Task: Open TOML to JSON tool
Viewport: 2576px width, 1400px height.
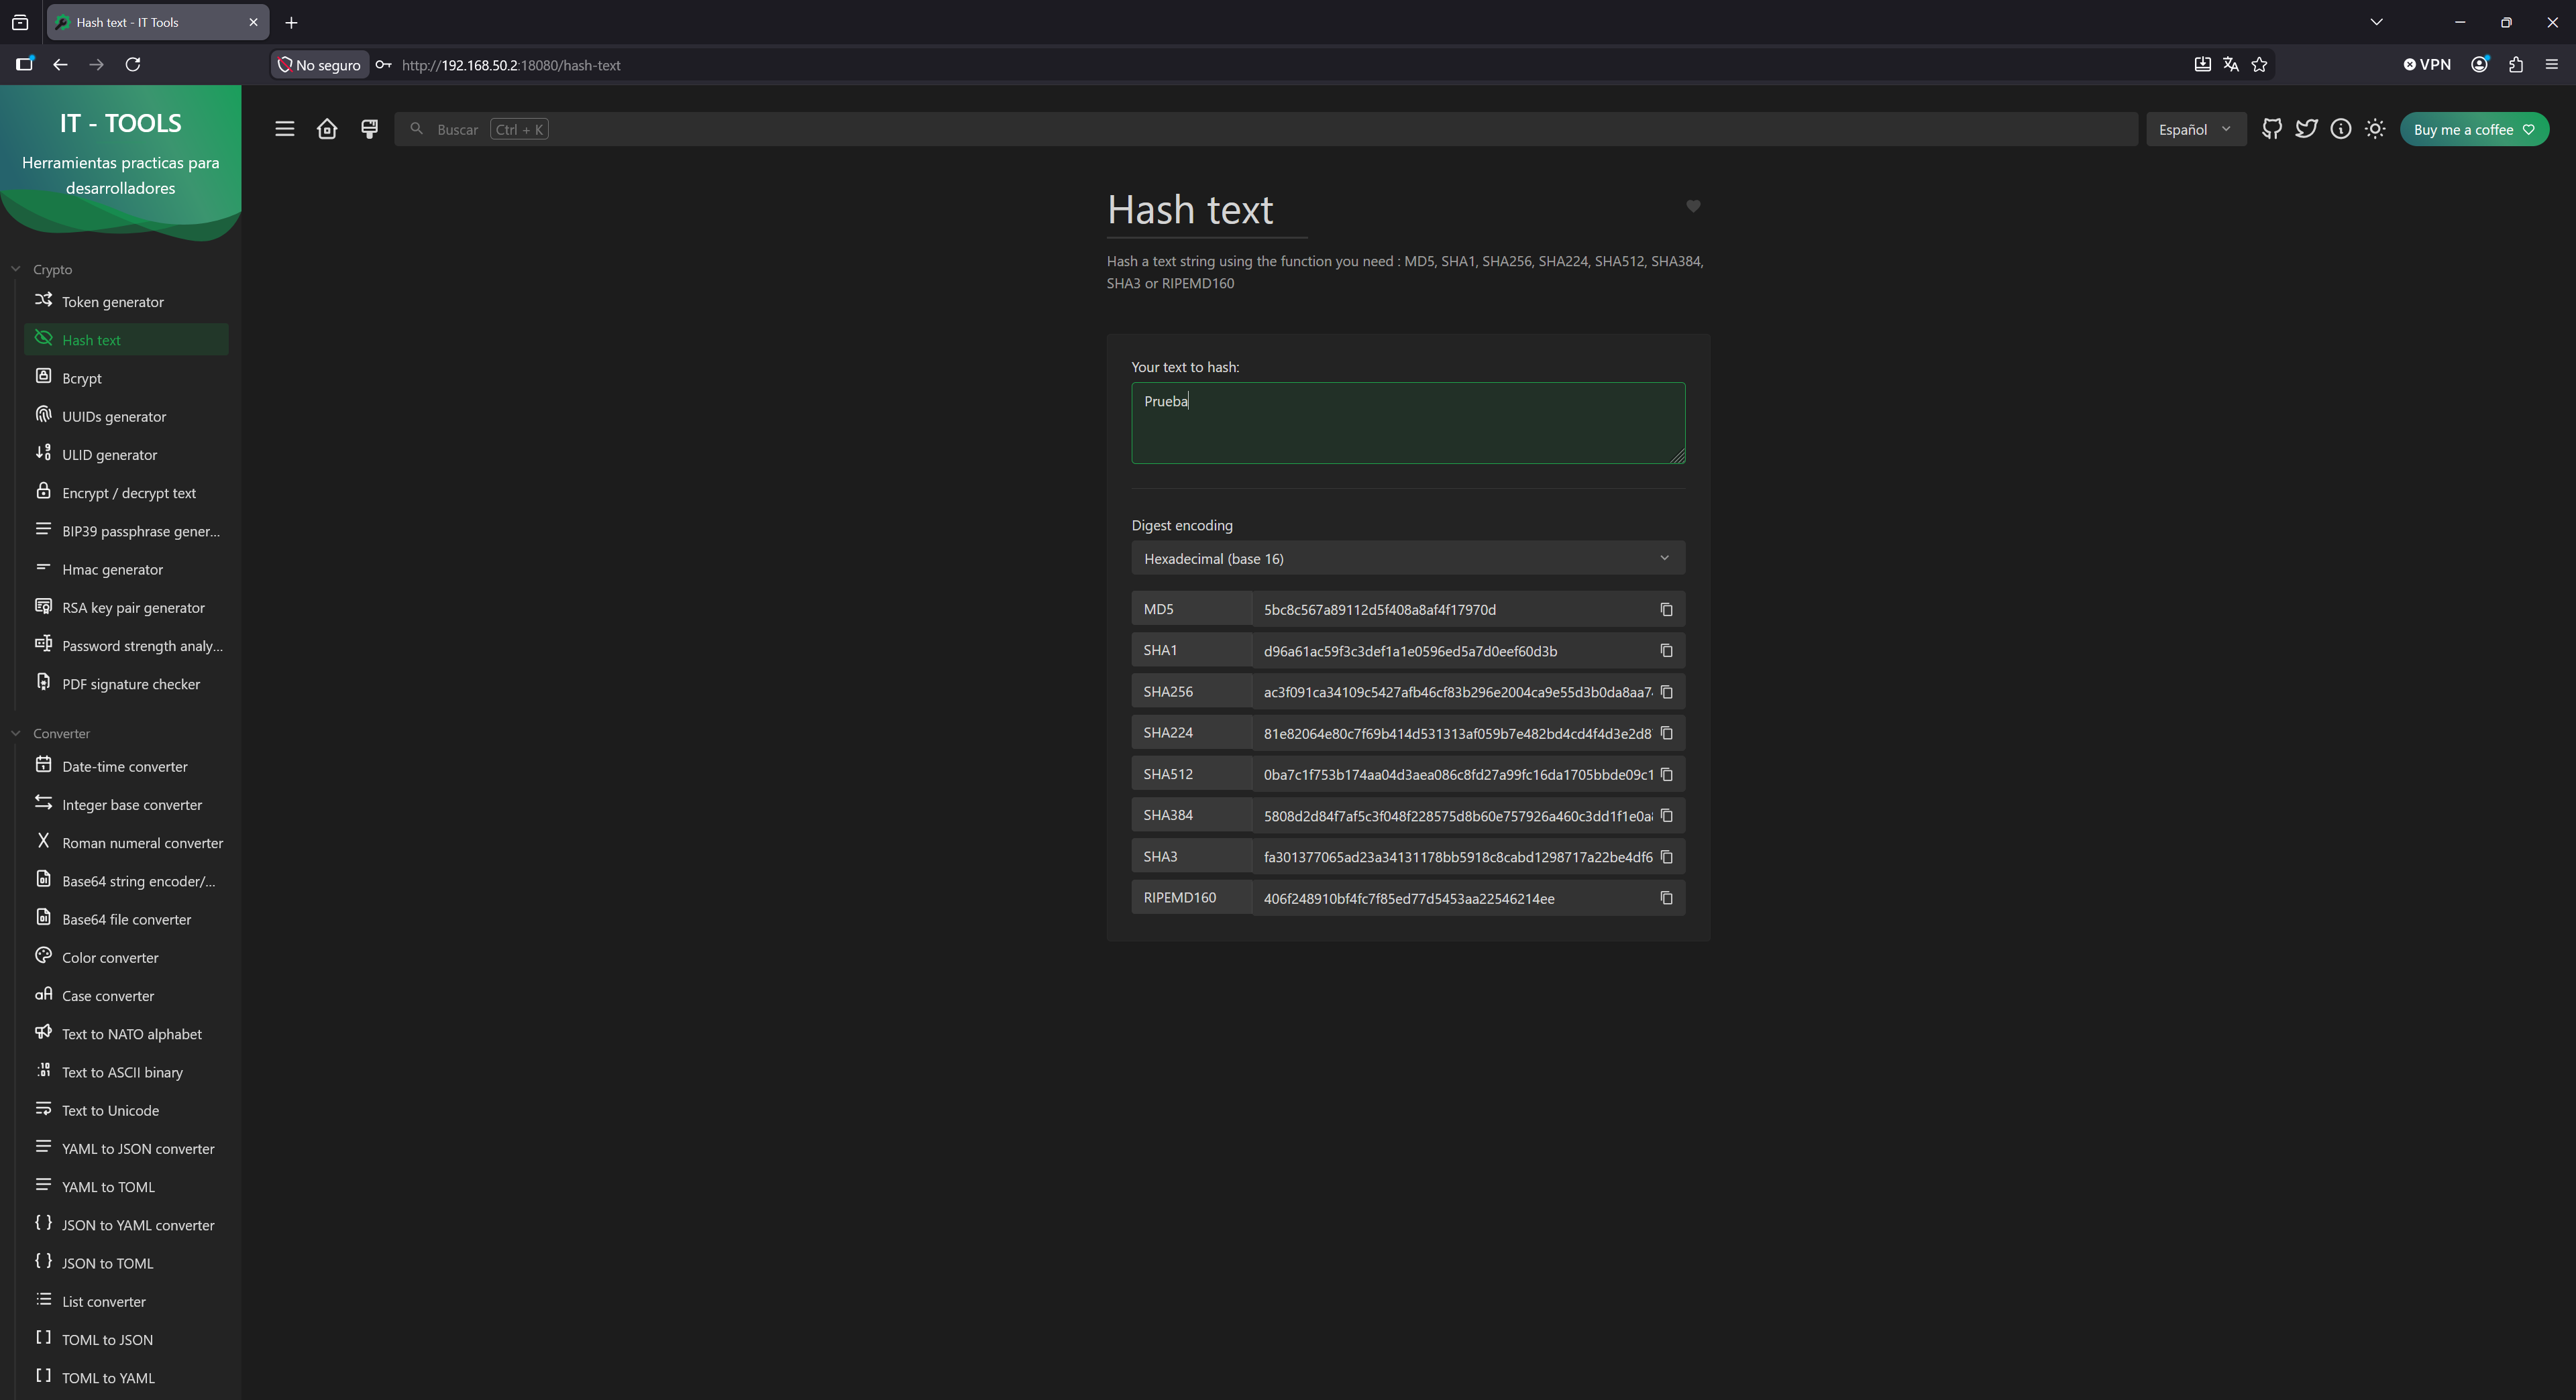Action: [x=126, y=1339]
